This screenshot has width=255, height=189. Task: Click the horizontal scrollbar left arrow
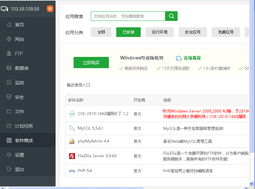(3, 188)
